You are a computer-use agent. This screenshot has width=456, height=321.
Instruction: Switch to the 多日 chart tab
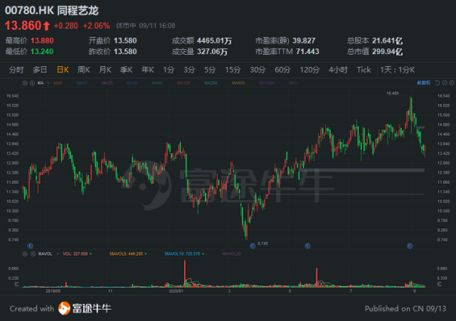point(40,70)
